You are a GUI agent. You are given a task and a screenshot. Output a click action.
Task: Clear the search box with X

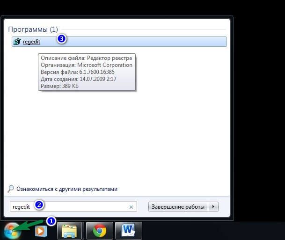tap(131, 207)
